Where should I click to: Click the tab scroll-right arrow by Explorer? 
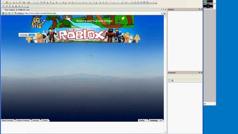click(163, 10)
